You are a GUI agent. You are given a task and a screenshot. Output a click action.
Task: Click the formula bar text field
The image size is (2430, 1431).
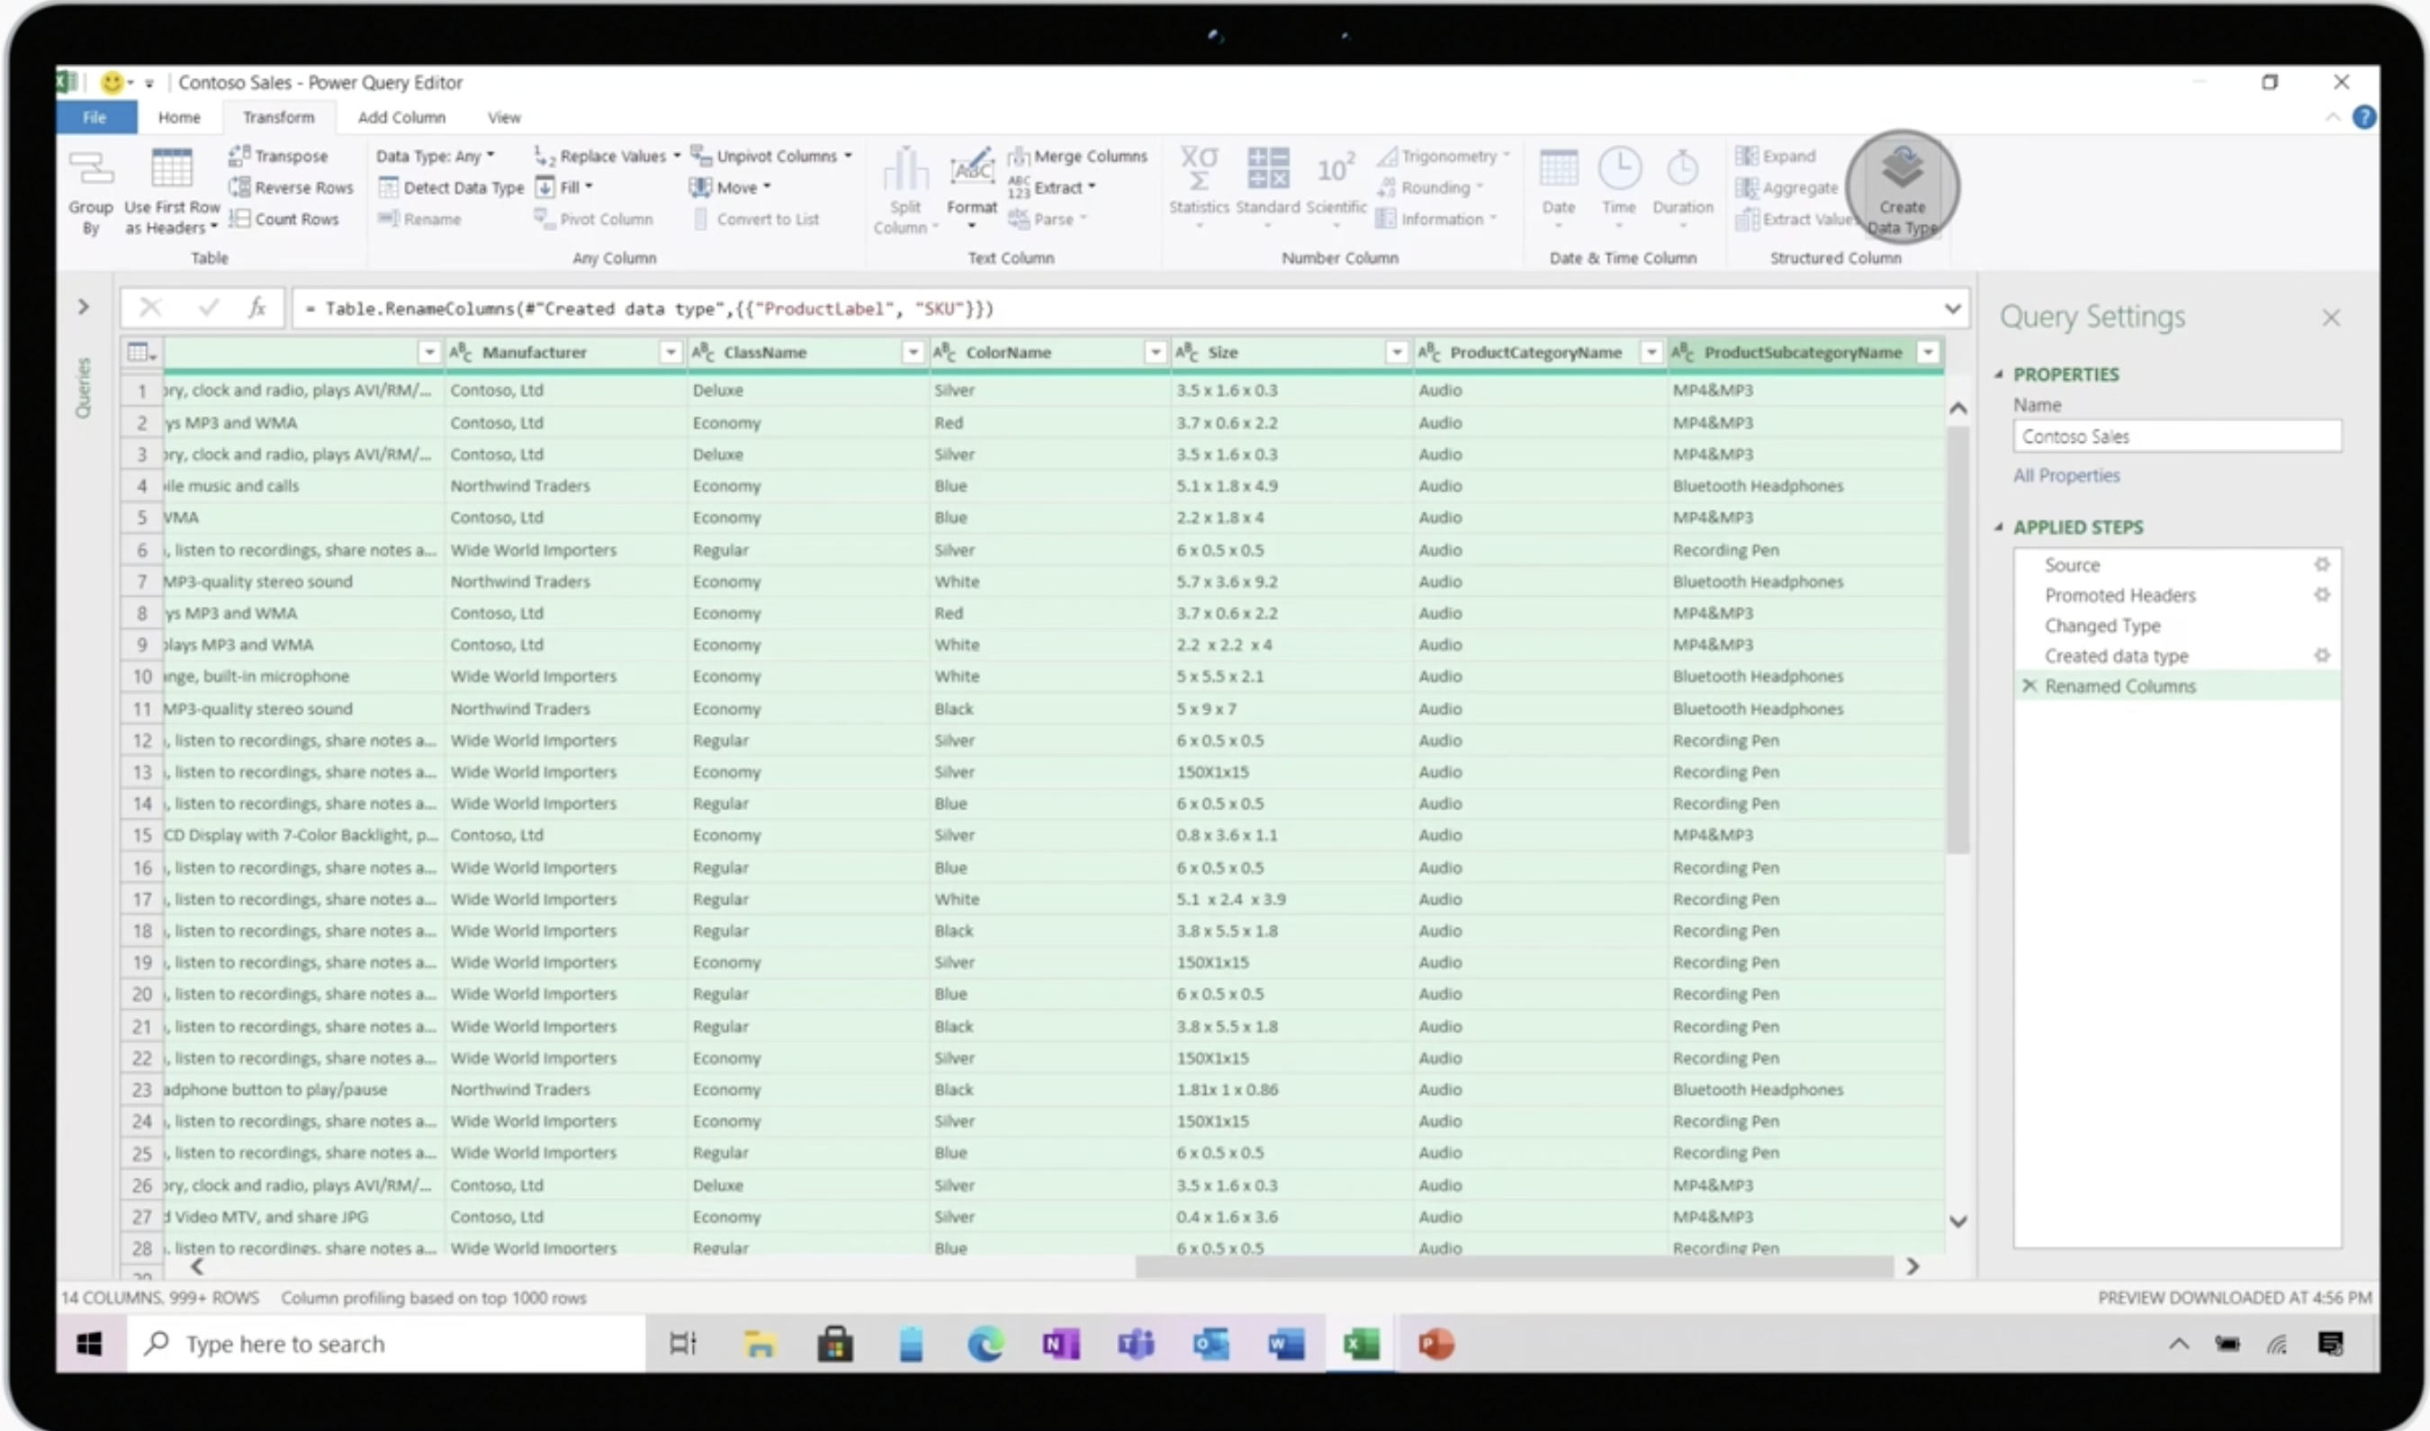pos(1119,309)
